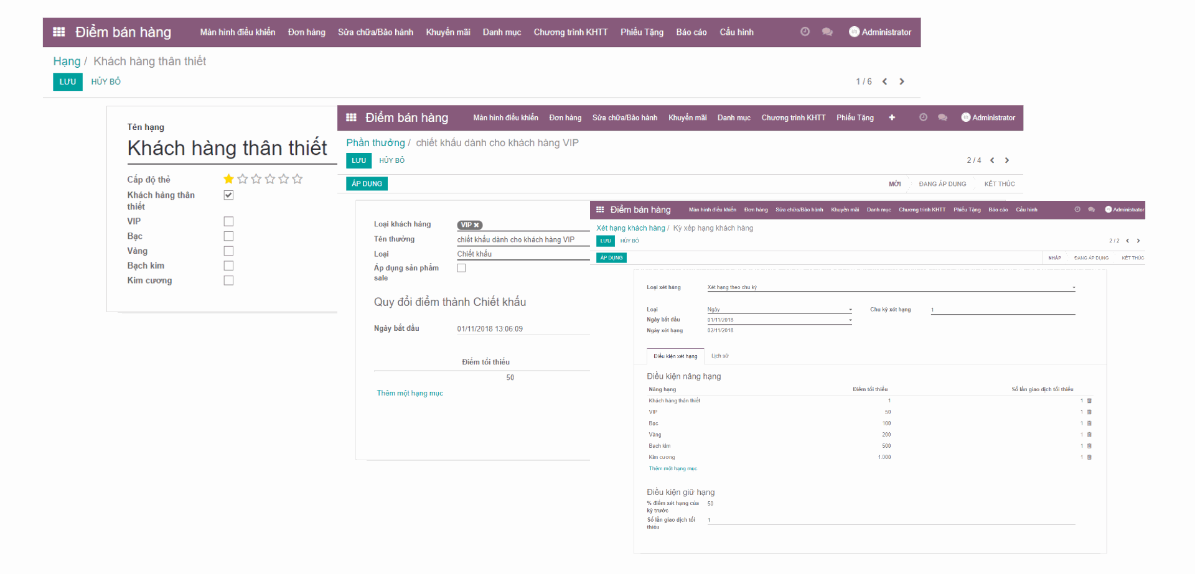Image resolution: width=1195 pixels, height=574 pixels.
Task: Click the Administrator avatar icon
Action: [x=854, y=32]
